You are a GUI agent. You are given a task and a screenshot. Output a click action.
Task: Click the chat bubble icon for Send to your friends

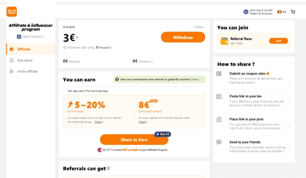point(219,142)
